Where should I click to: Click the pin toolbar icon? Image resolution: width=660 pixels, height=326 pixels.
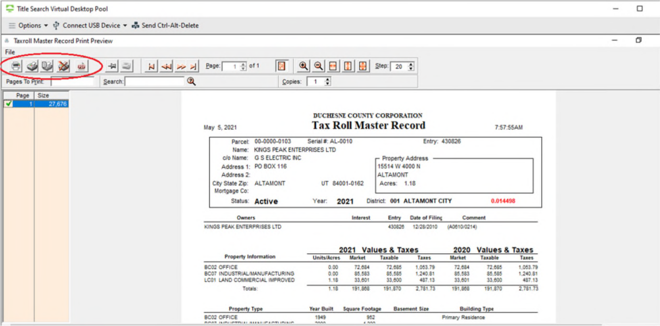click(112, 66)
